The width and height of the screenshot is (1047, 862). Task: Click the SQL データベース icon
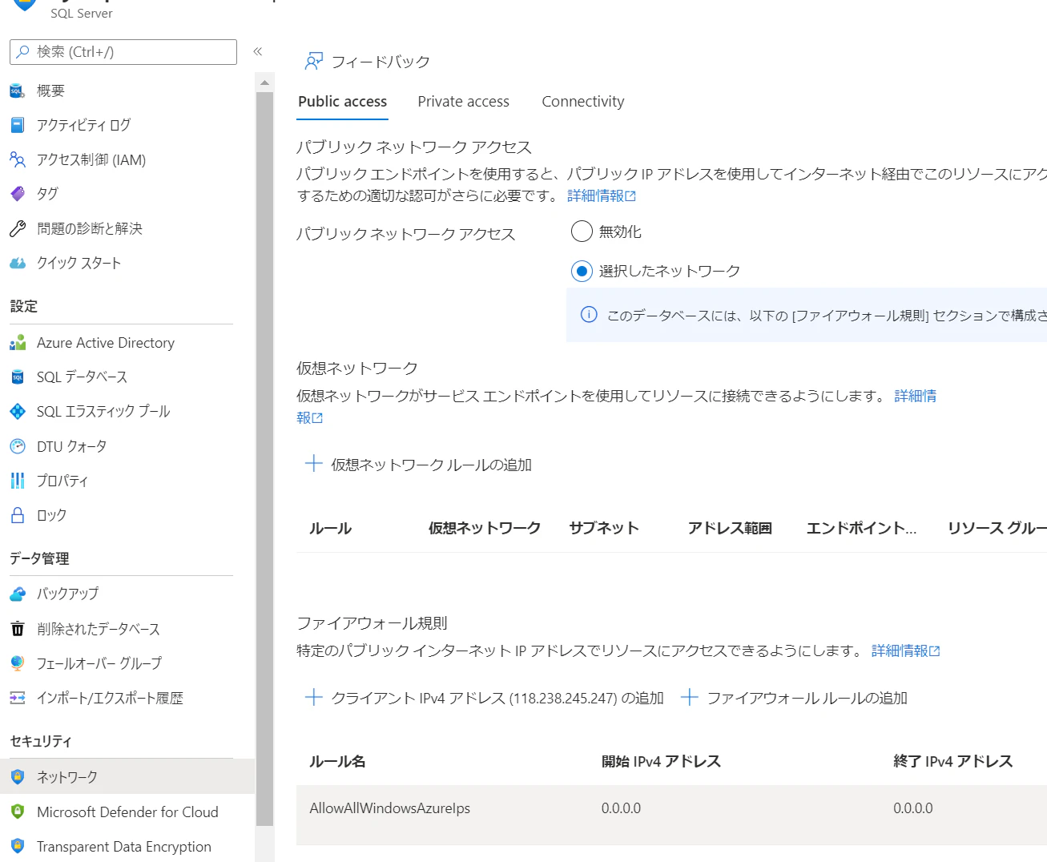pos(17,377)
